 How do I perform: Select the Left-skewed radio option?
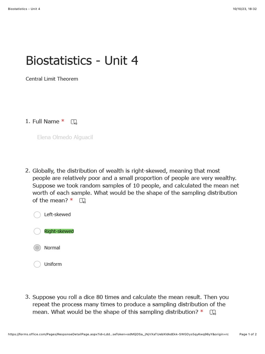click(37, 215)
